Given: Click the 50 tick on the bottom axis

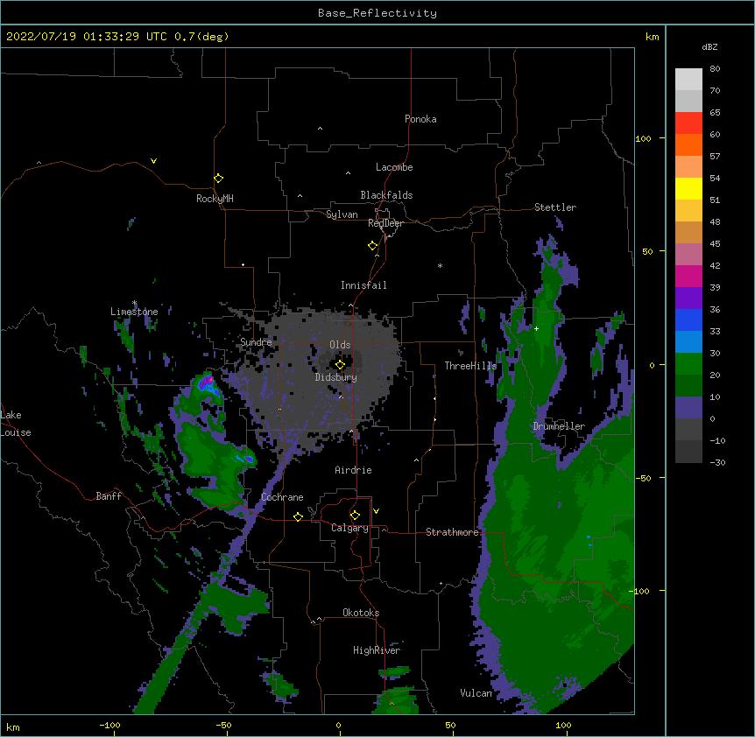Looking at the screenshot, I should (450, 725).
